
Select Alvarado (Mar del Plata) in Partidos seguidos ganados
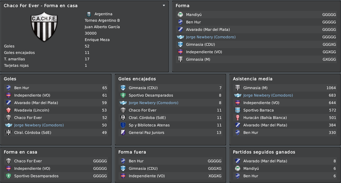tap(265, 161)
